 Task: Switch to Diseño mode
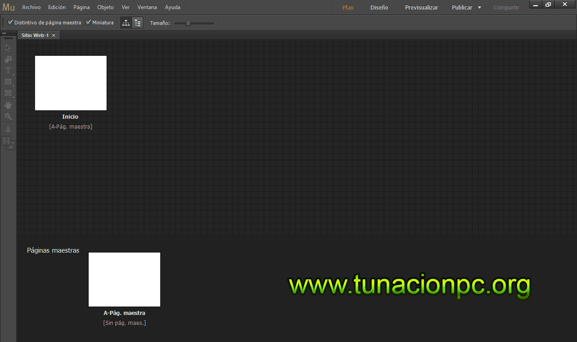point(379,7)
